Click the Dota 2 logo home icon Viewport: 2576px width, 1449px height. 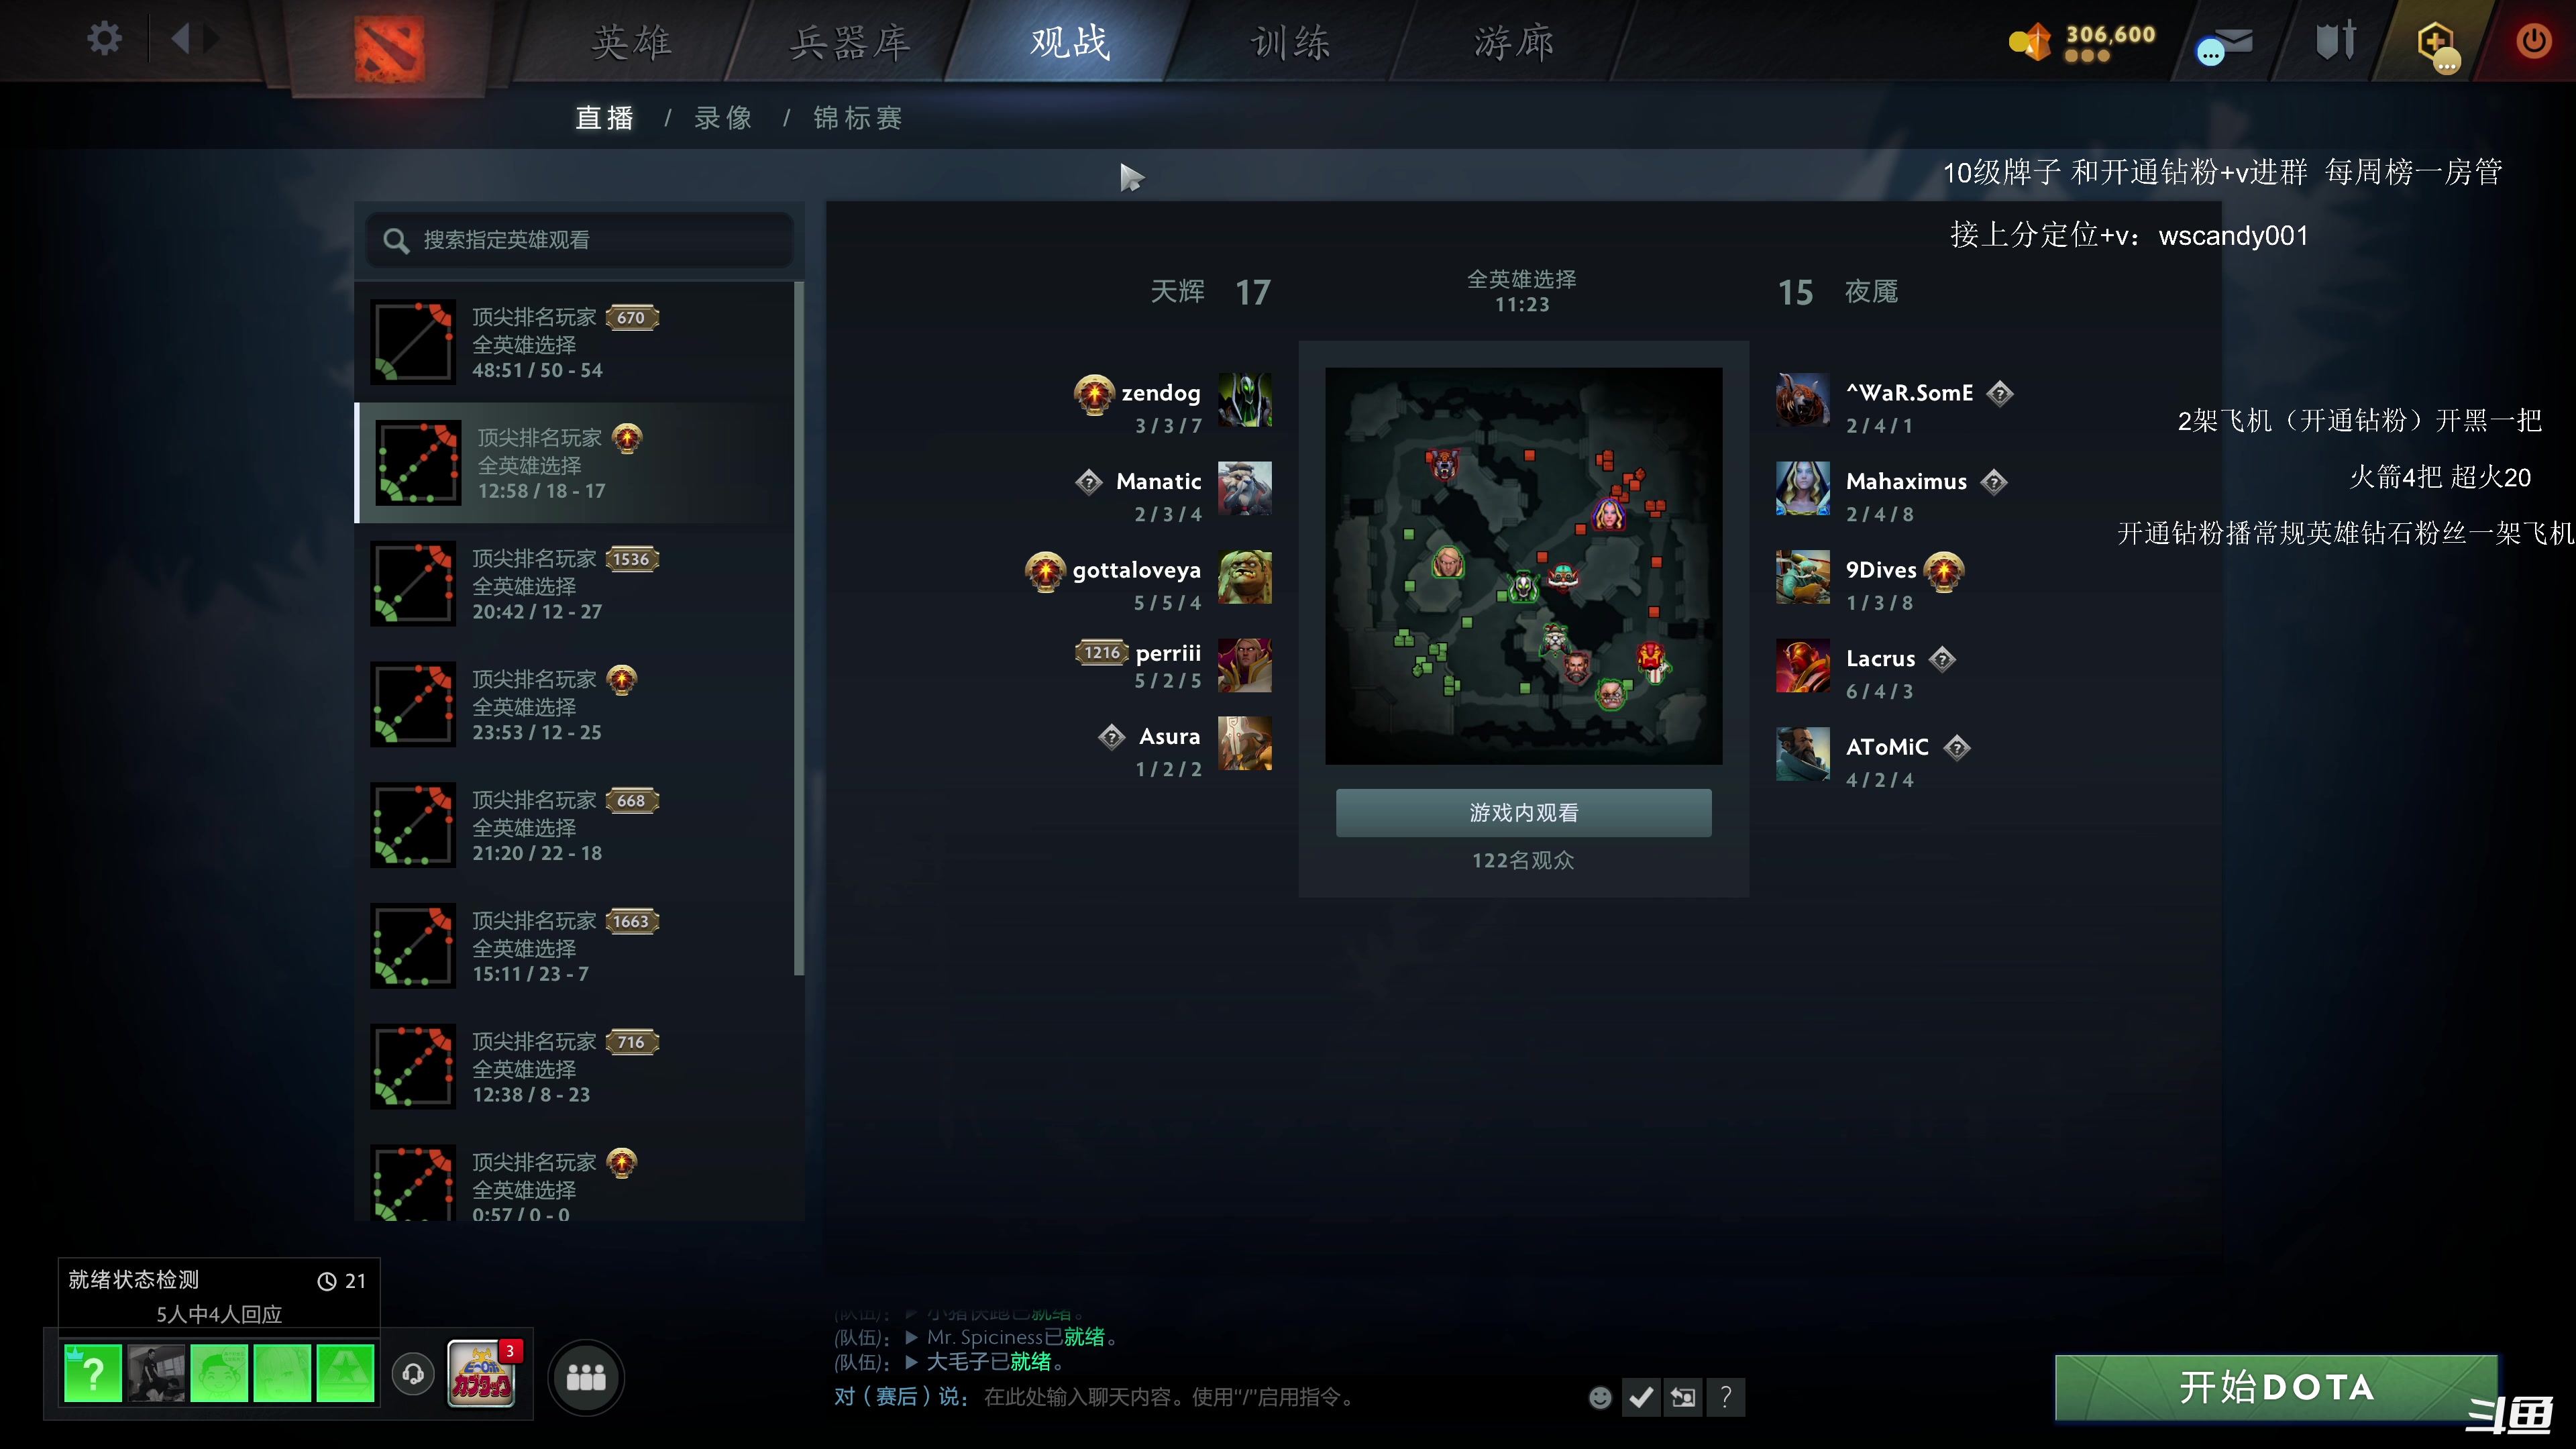pos(389,48)
